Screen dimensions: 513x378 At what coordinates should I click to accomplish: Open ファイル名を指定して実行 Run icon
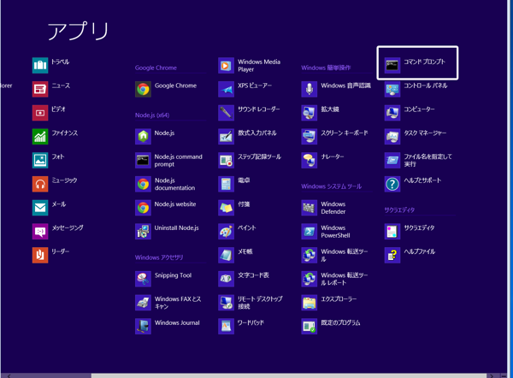pos(392,160)
